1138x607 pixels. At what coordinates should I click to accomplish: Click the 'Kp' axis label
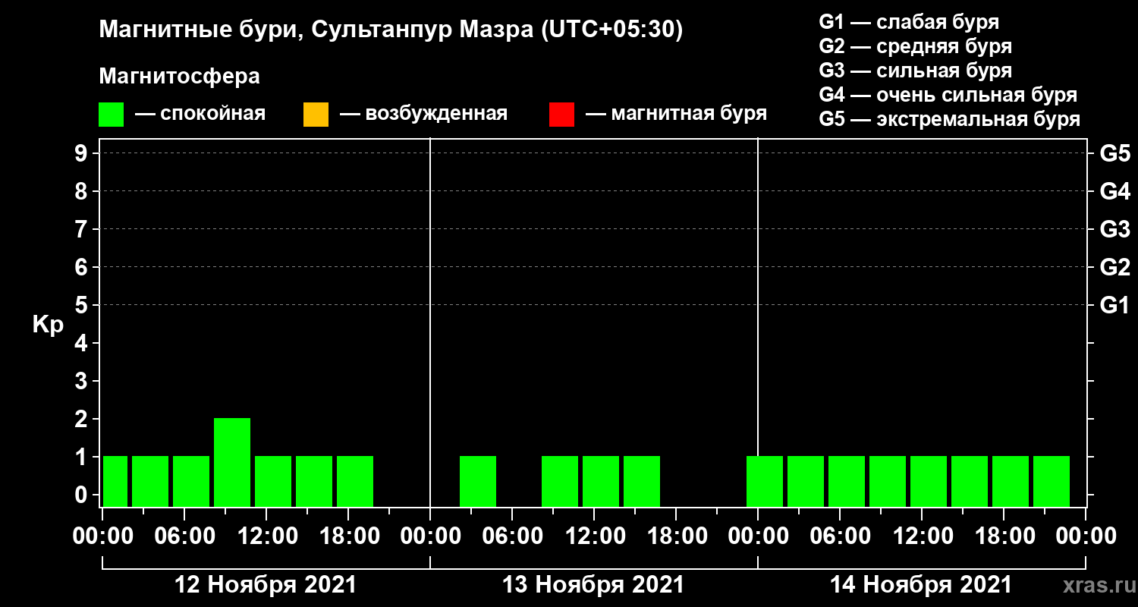48,325
